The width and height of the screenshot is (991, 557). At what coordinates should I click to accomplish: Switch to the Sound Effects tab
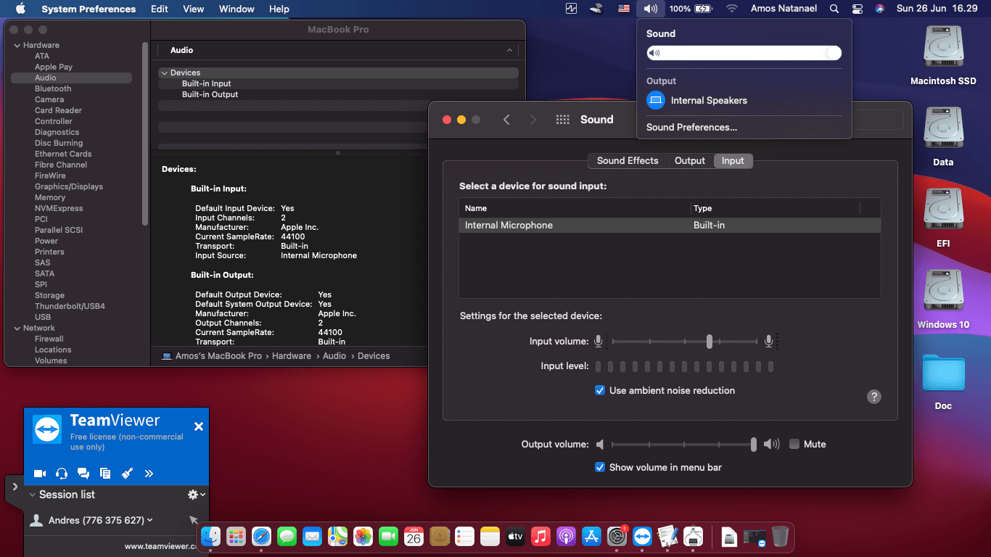pos(627,161)
